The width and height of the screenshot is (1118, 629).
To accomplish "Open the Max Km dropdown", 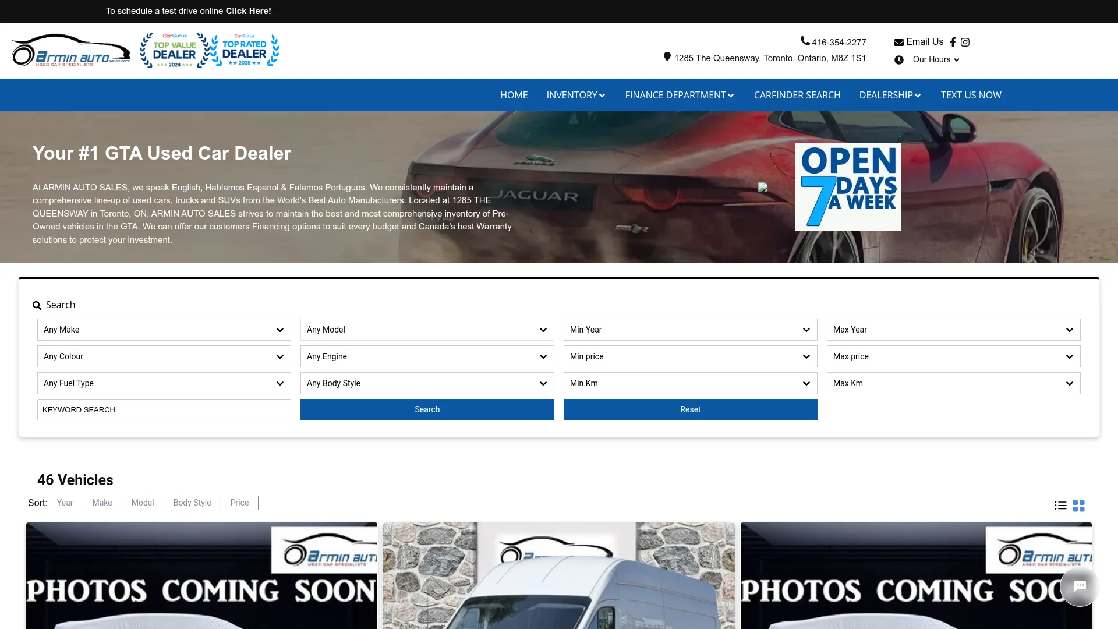I will (x=954, y=383).
